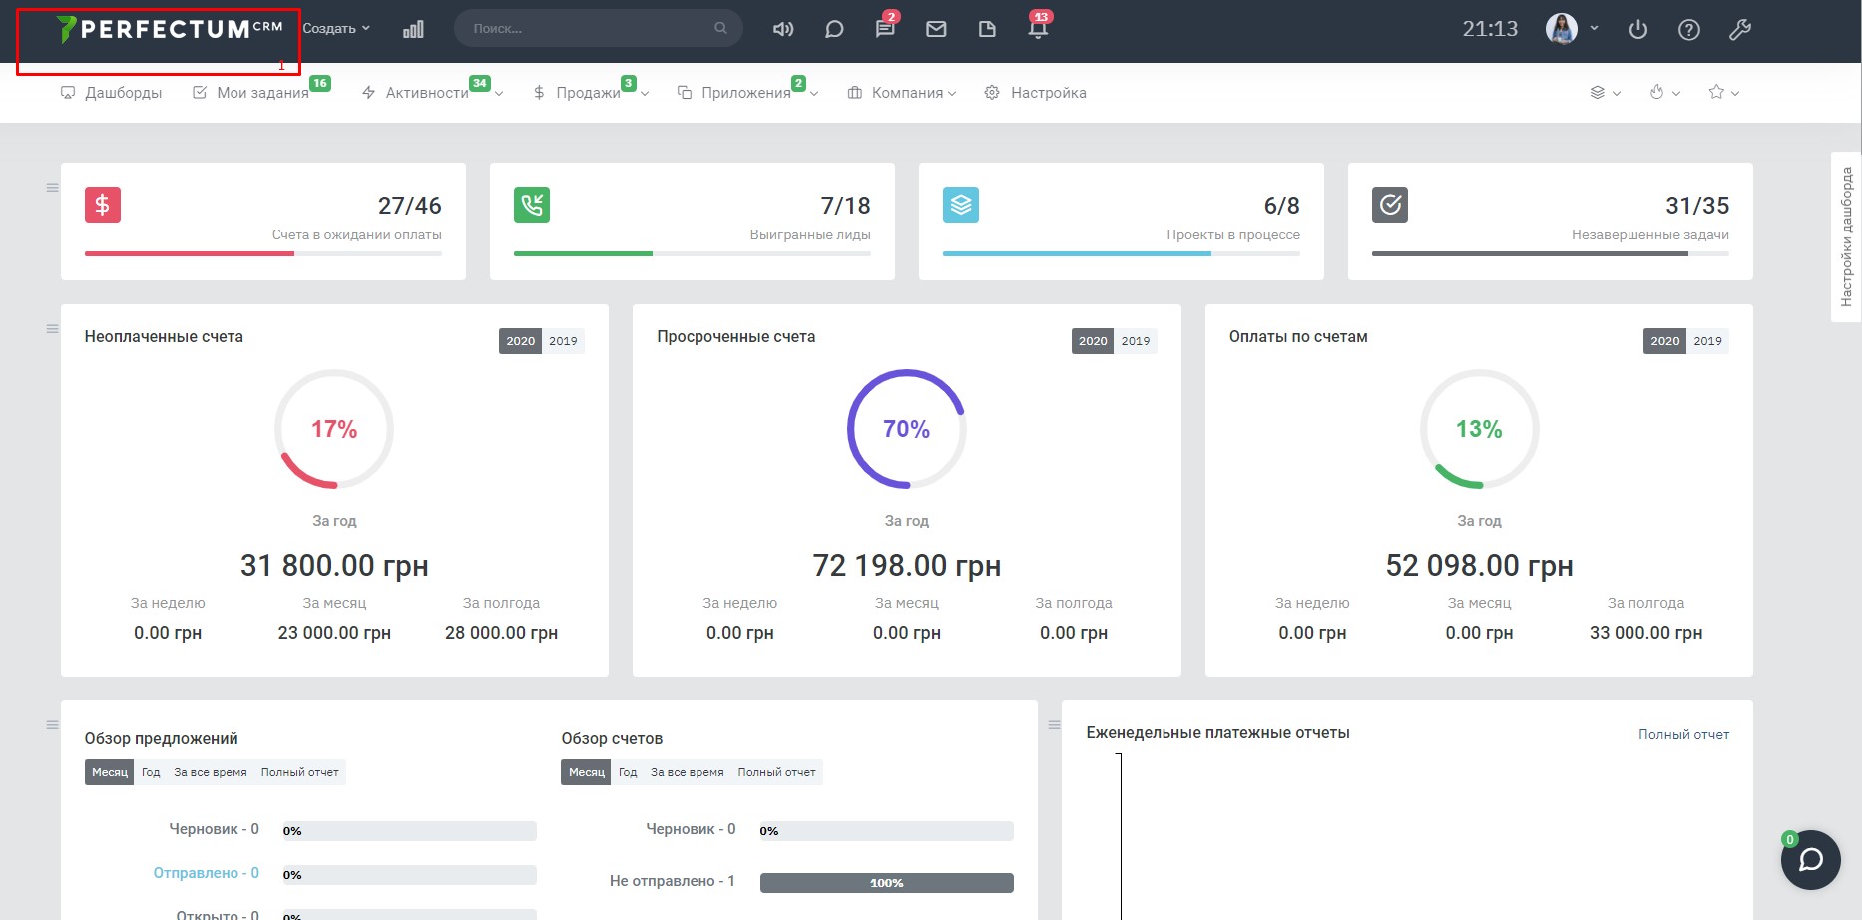Screen dimensions: 1862x920
Task: Click the Не отправлено 100% progress bar
Action: click(886, 883)
